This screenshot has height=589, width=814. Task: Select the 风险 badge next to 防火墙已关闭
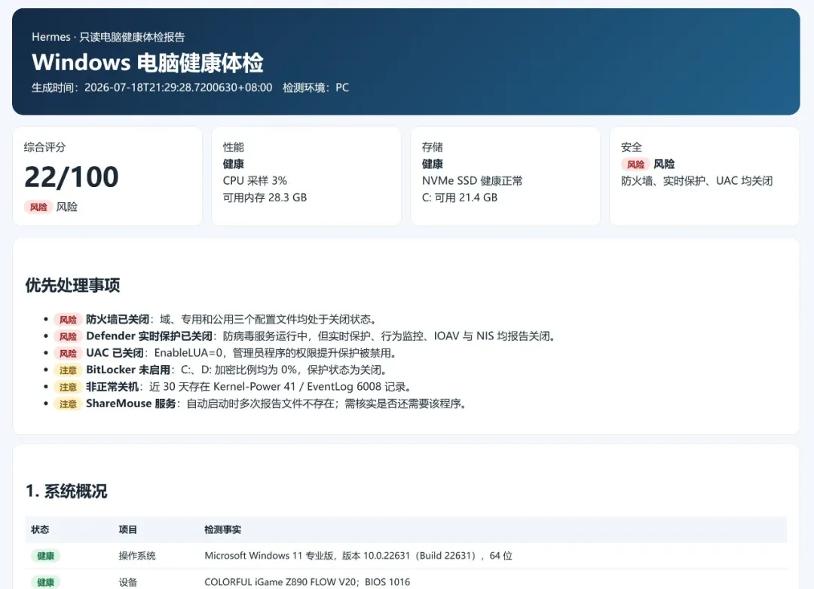point(68,320)
